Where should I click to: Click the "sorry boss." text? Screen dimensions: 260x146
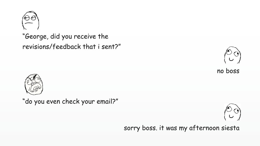click(140, 128)
